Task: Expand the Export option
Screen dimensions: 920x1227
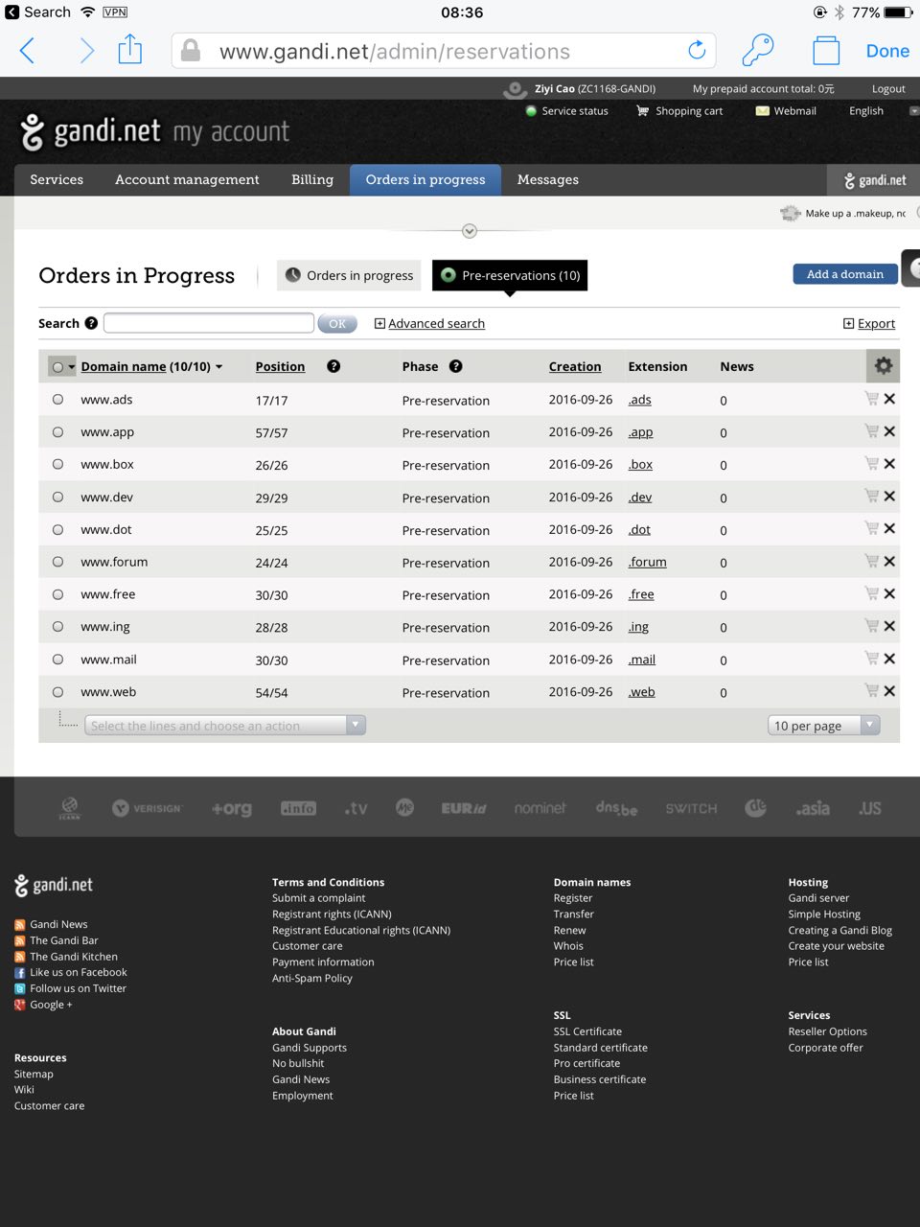Action: (869, 324)
